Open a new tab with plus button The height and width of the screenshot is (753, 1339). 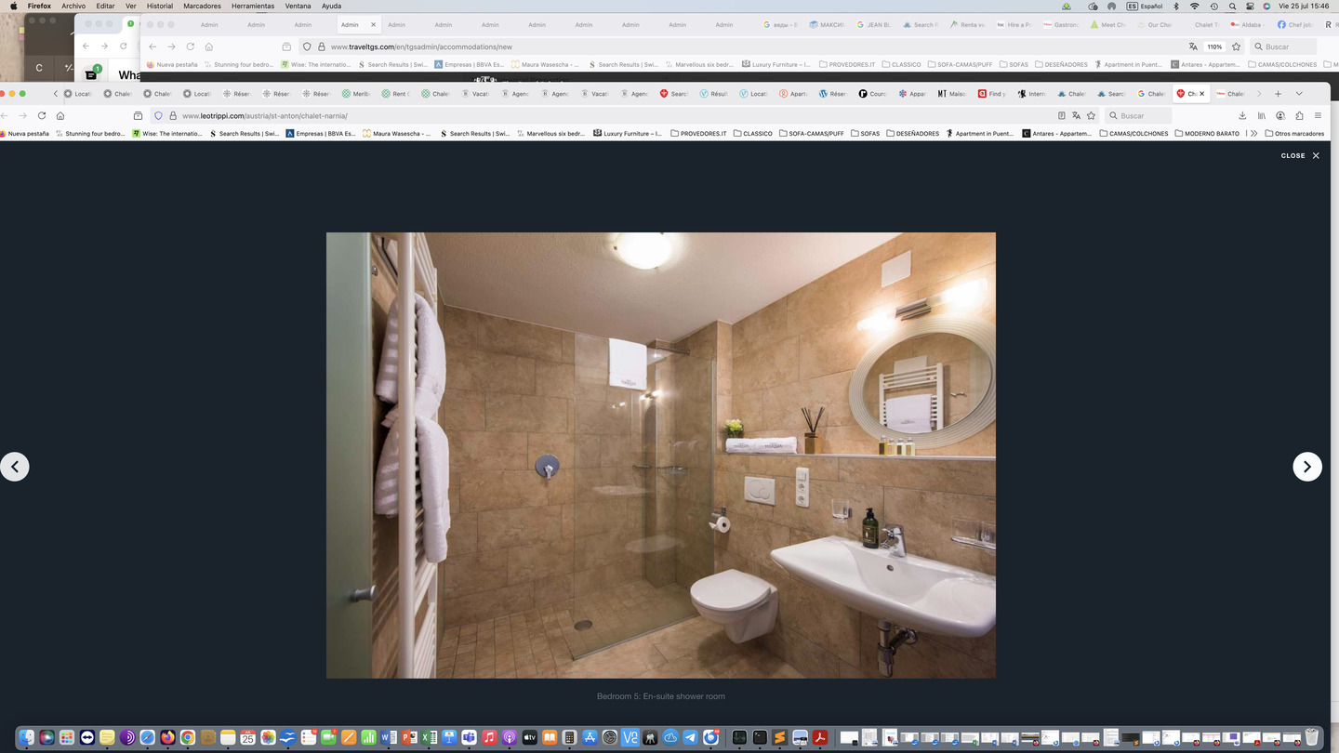1278,94
